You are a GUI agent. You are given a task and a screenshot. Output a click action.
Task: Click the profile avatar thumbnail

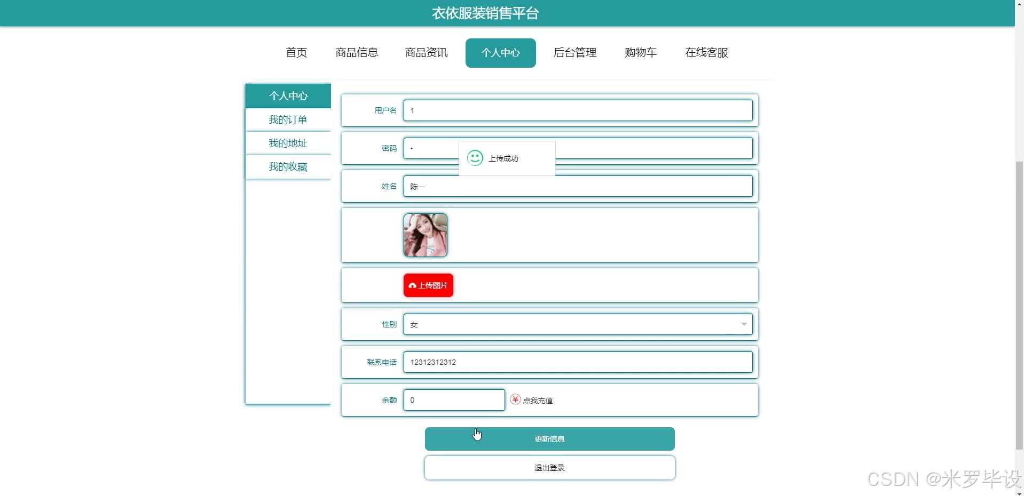[425, 235]
